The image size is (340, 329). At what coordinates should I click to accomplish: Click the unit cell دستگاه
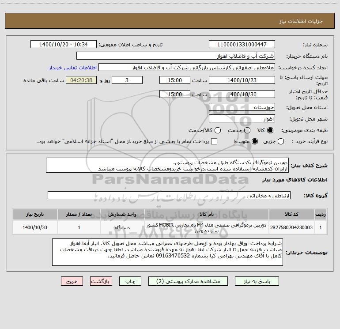(122, 227)
